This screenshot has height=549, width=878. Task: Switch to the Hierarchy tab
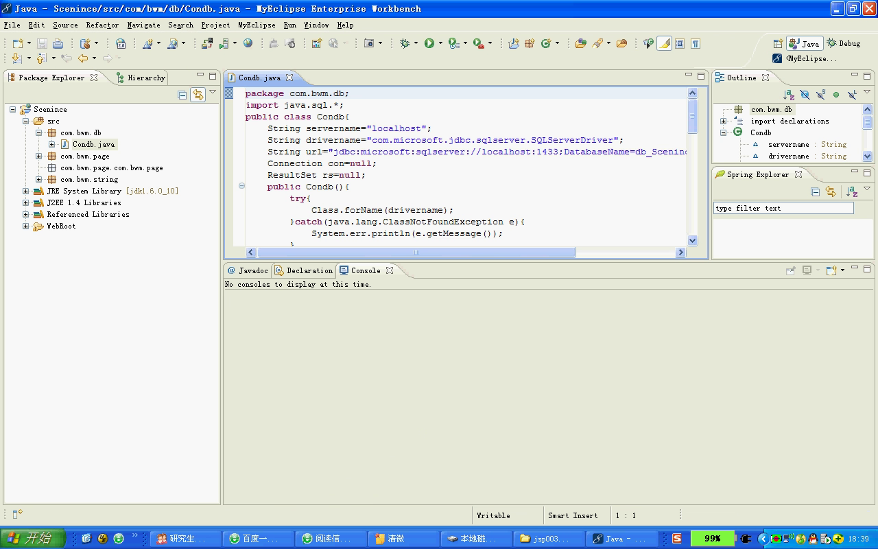coord(141,78)
